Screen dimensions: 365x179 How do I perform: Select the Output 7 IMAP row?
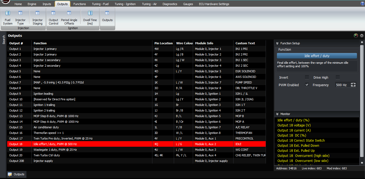137,82
